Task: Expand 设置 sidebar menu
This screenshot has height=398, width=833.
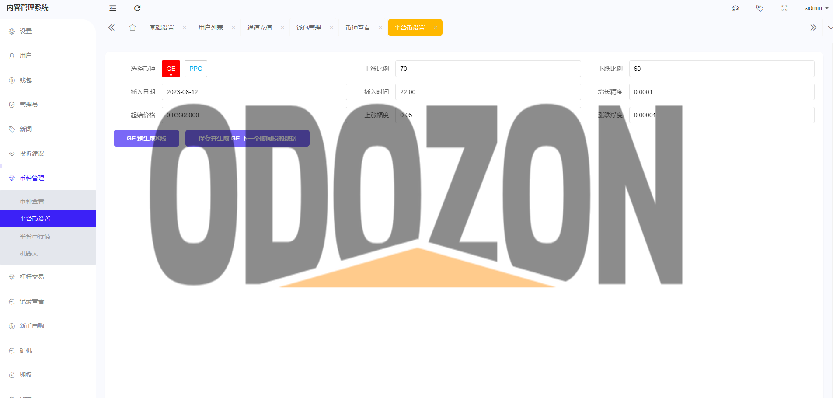Action: 48,31
